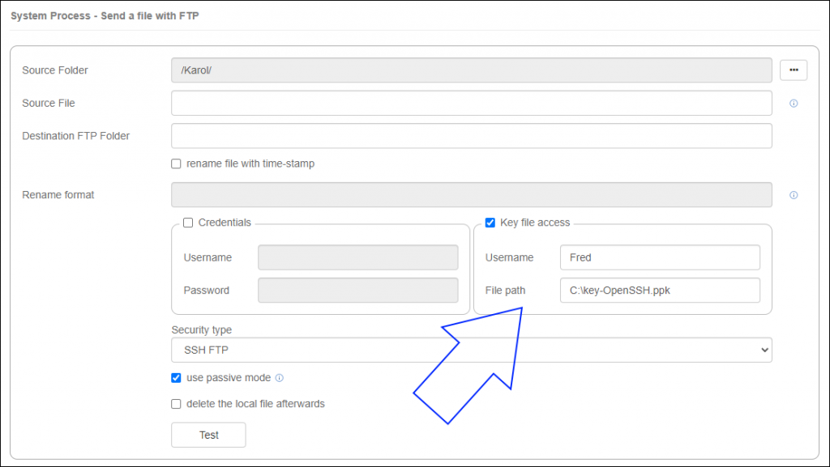Click the Source Folder field showing /Karol/

(470, 70)
